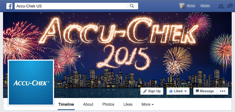Click the blurred Home link in header

tap(205, 6)
